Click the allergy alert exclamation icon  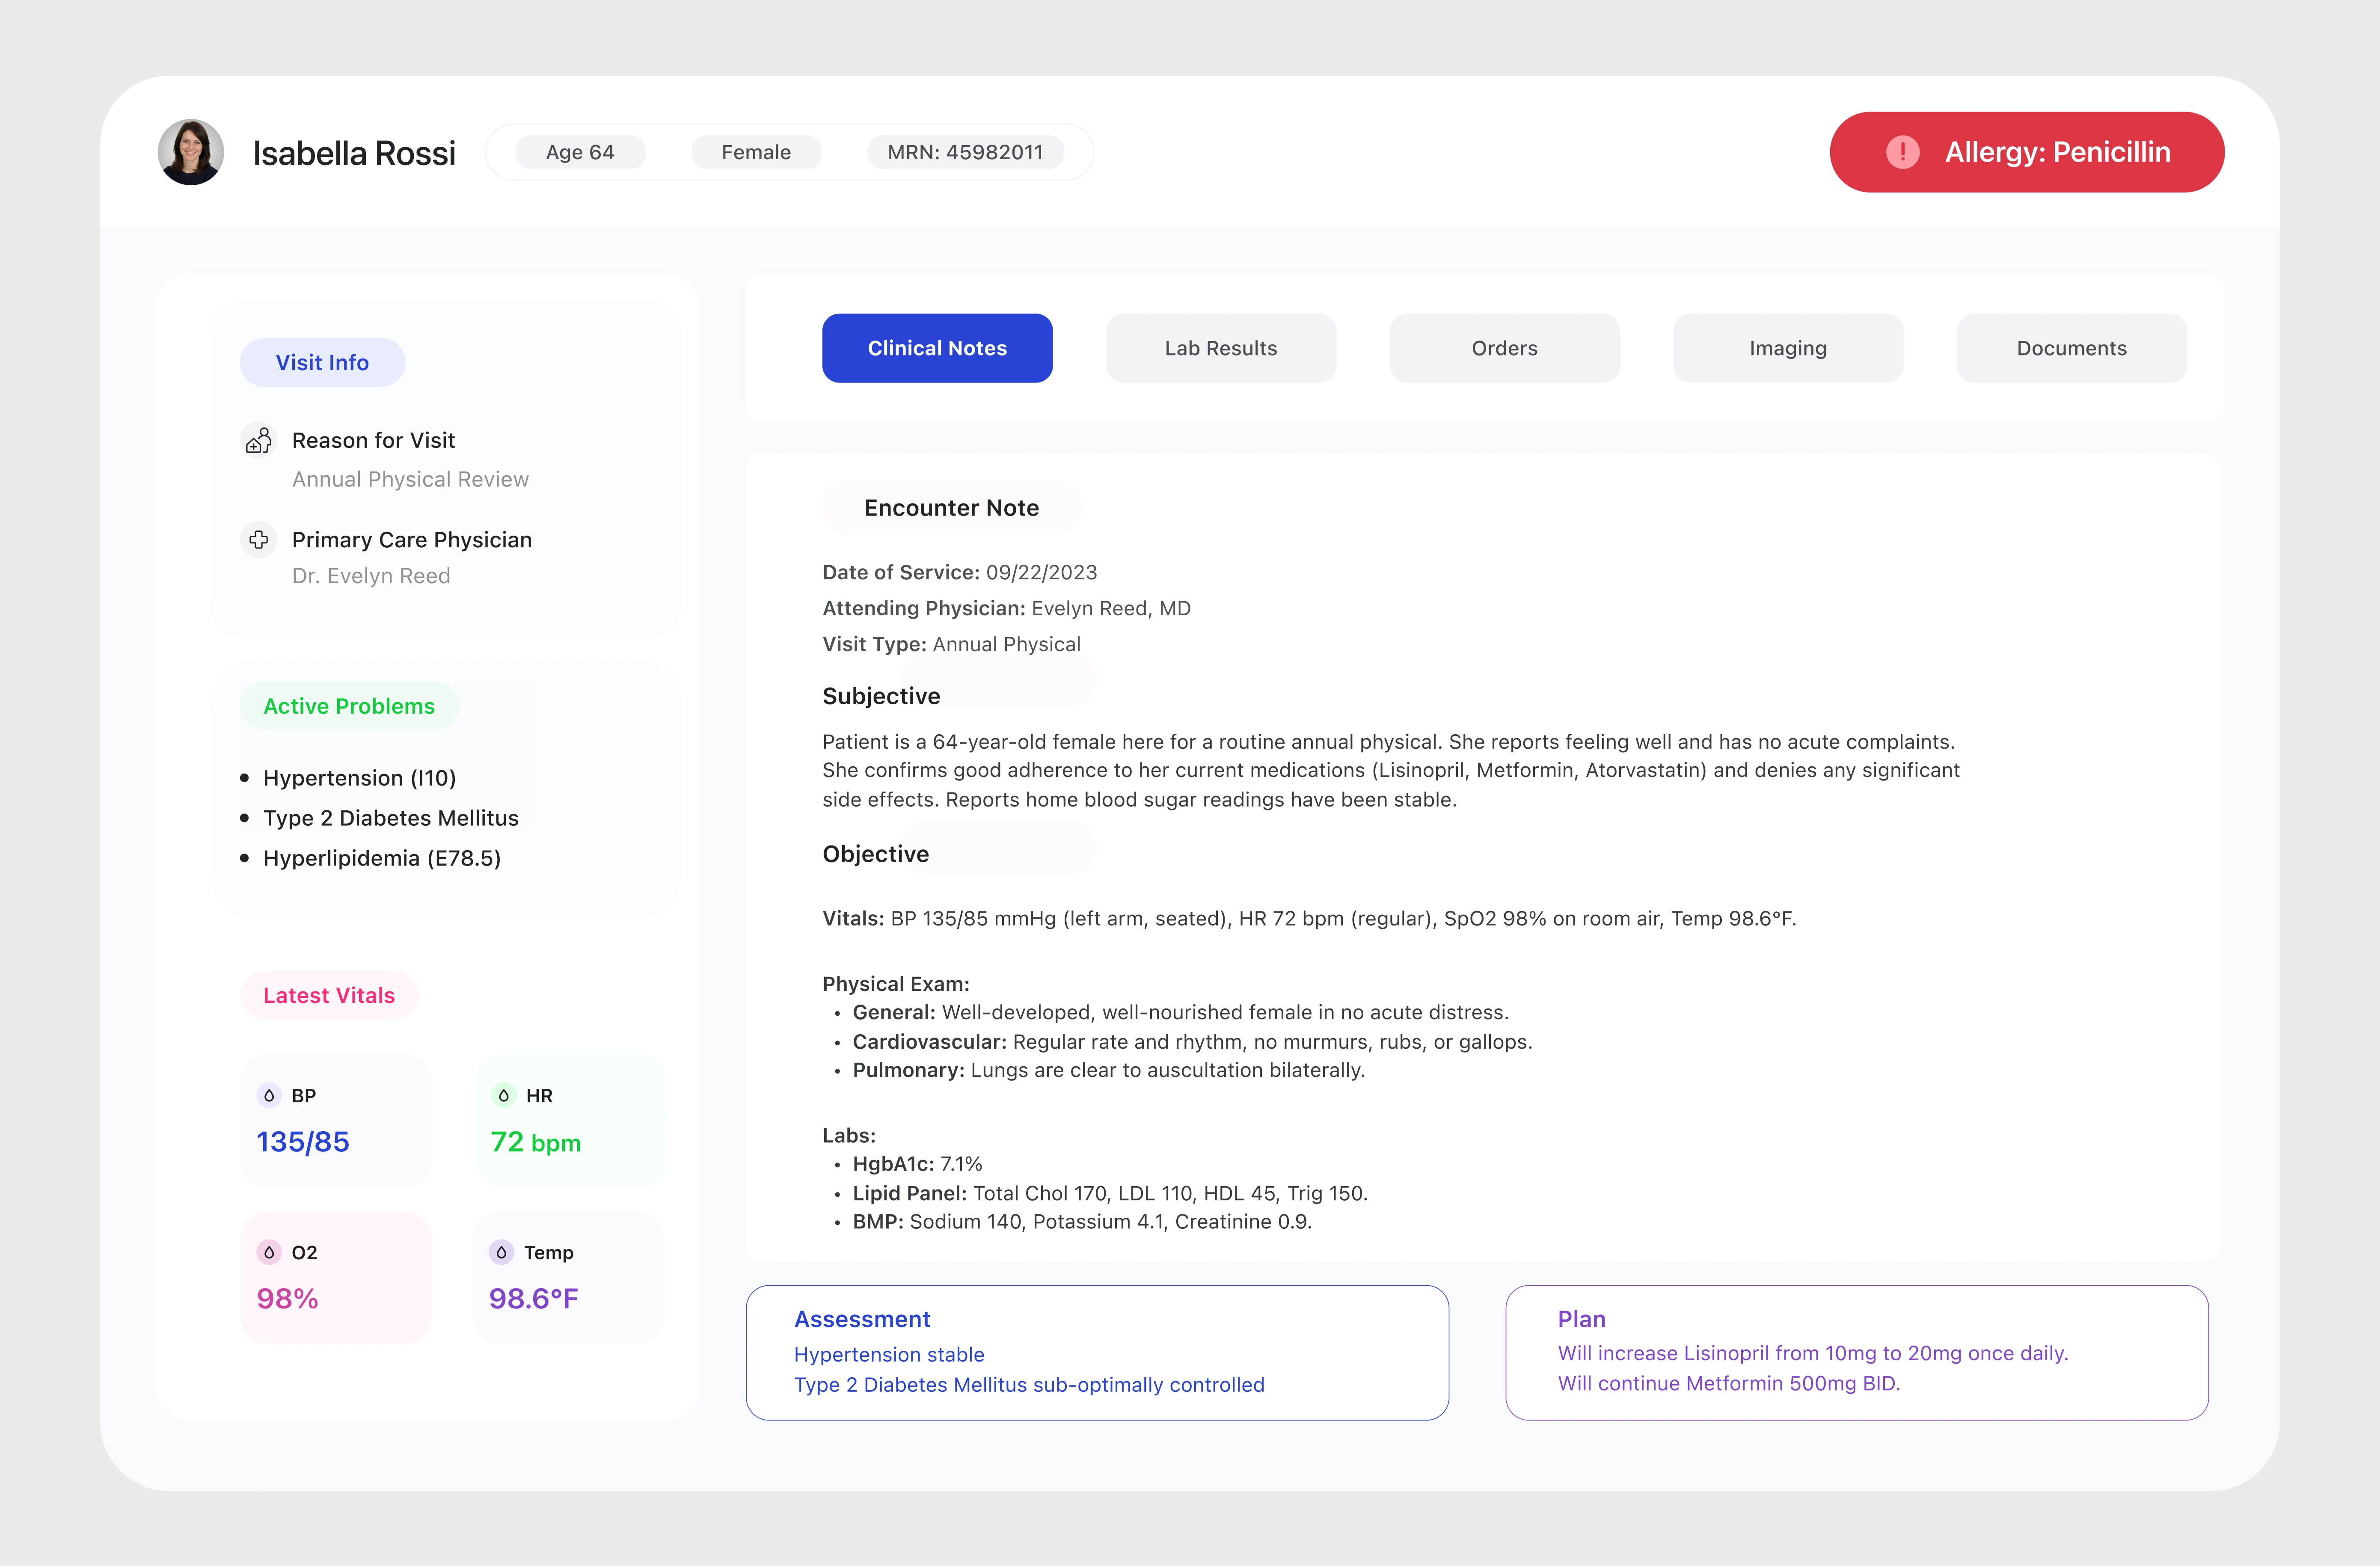click(1902, 152)
